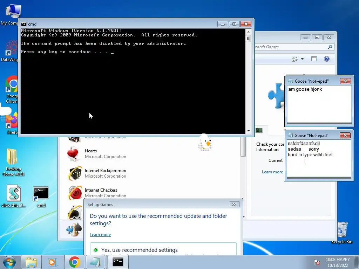Click the Learn more link in Set up Games
Screen dimensions: 359x269
(100, 235)
